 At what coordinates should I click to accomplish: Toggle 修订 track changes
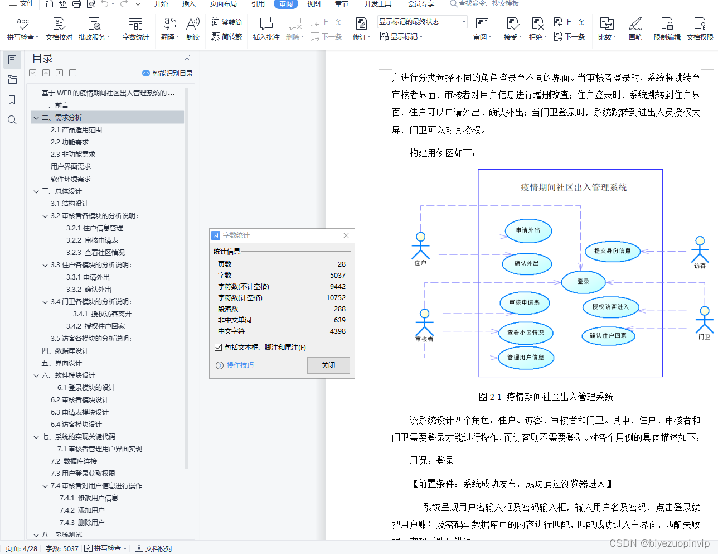[x=361, y=29]
